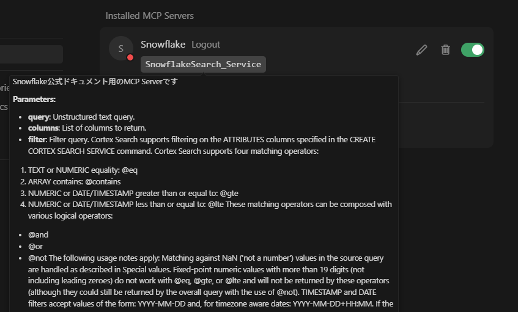Click the "@or" logical operator bullet

pyautogui.click(x=35, y=246)
